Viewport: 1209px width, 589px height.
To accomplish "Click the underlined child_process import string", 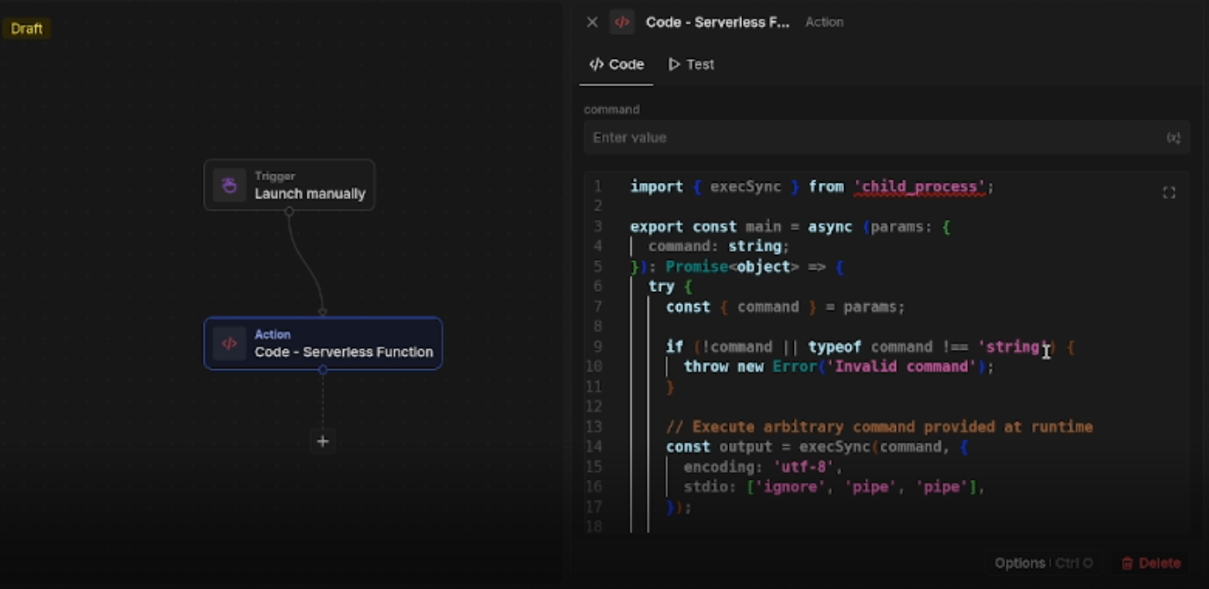I will 919,186.
